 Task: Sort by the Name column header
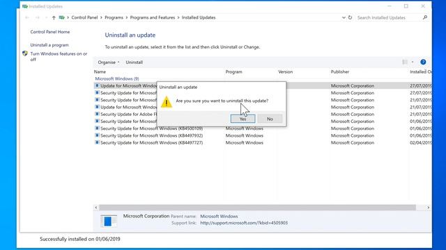click(x=100, y=72)
